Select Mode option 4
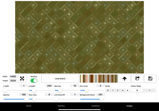This screenshot has height=111, width=159. 127,90
